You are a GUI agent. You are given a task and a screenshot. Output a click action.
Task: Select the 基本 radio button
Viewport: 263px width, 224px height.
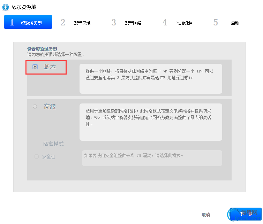[35, 67]
